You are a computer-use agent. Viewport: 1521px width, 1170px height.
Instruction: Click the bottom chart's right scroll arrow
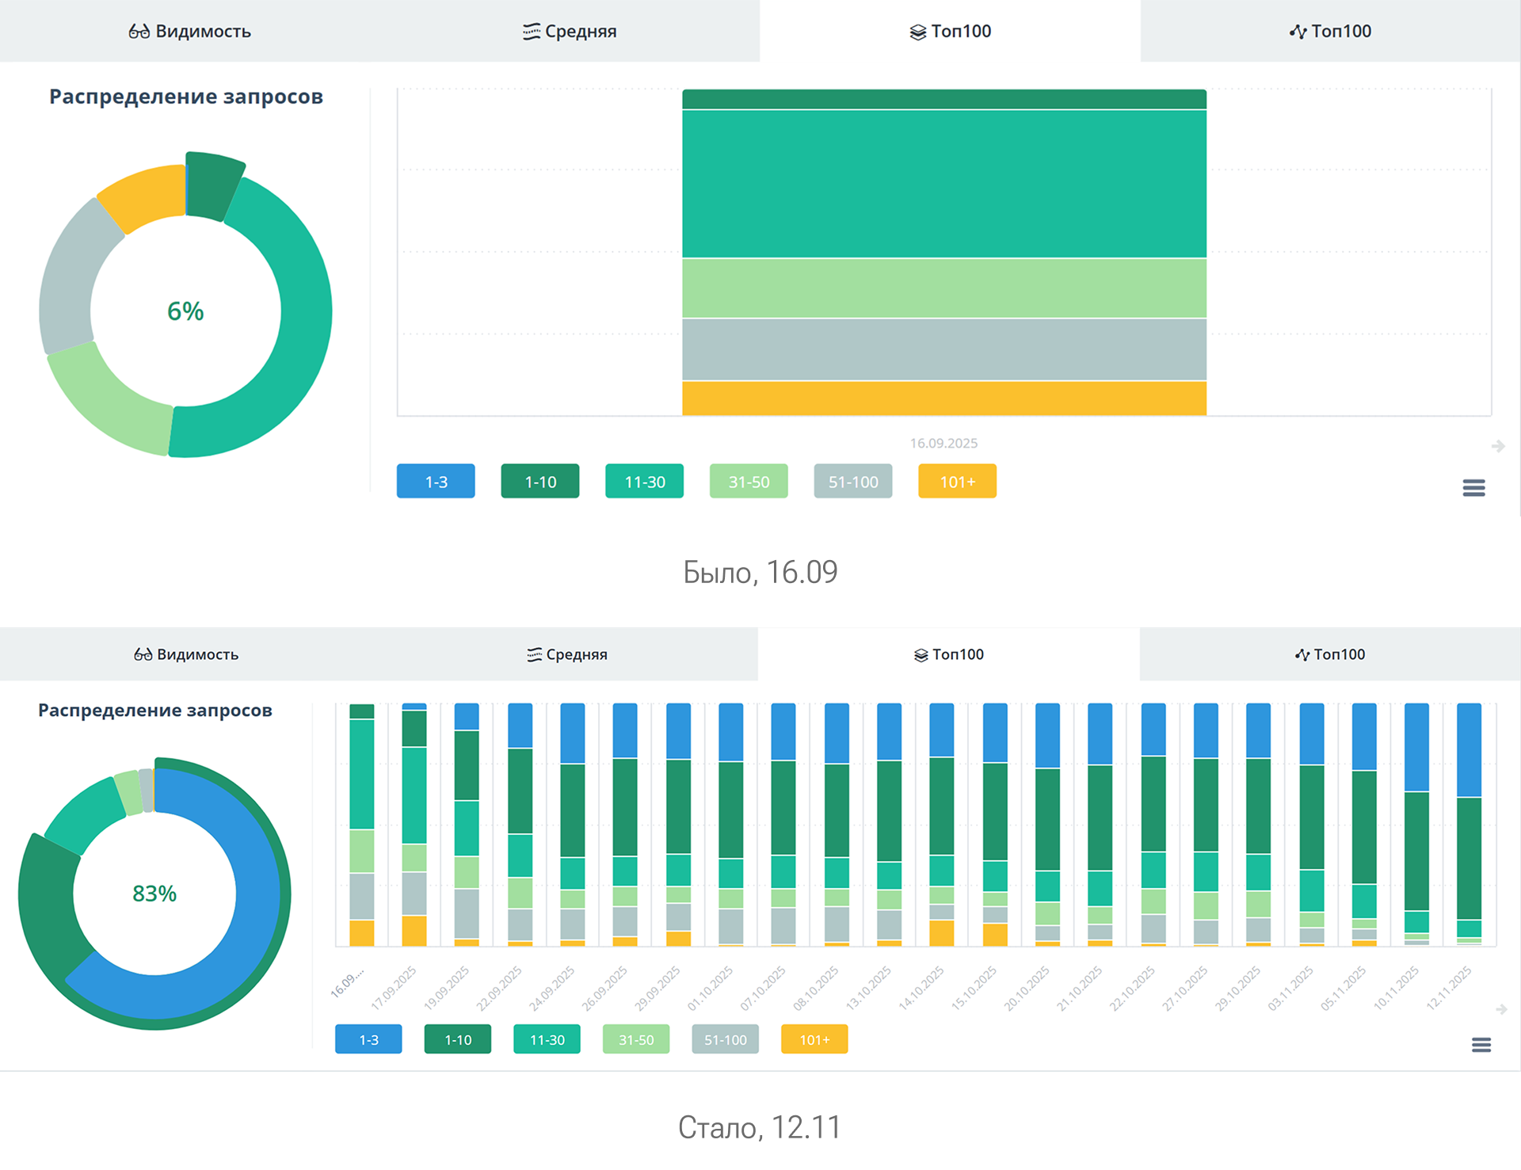pyautogui.click(x=1500, y=1009)
